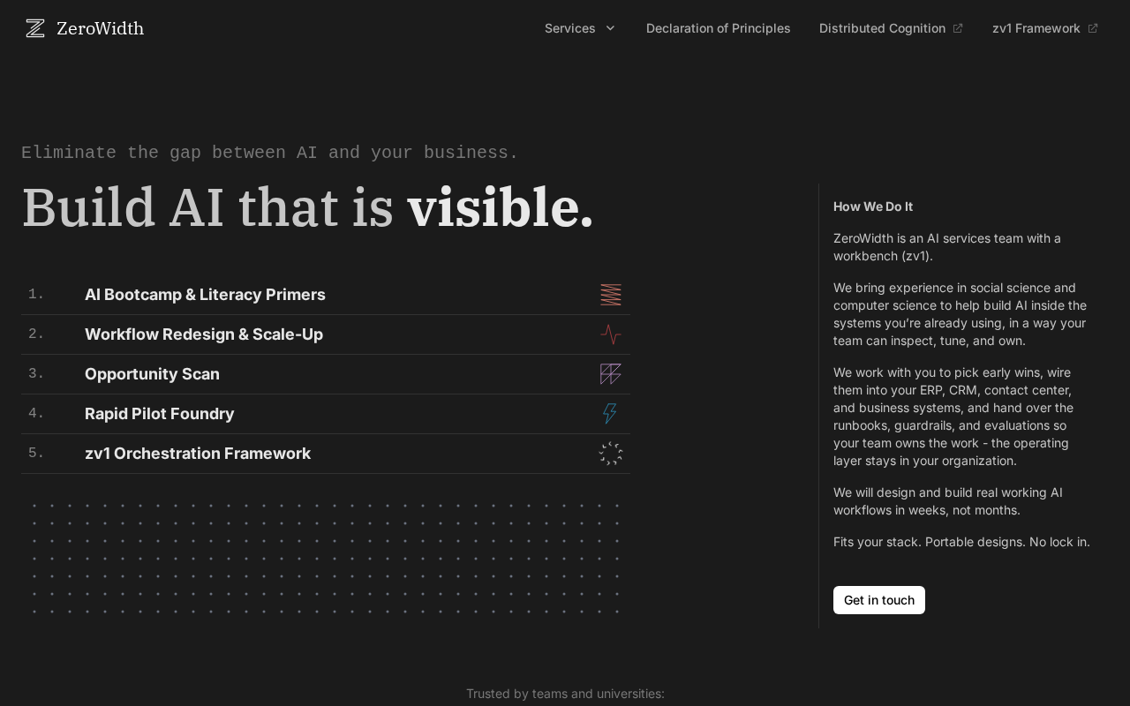
Task: Click the red zigzag icon beside AI Bootcamp
Action: click(x=611, y=295)
